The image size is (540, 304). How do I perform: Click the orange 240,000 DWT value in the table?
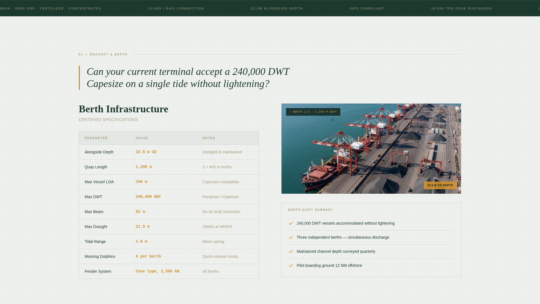coord(148,196)
